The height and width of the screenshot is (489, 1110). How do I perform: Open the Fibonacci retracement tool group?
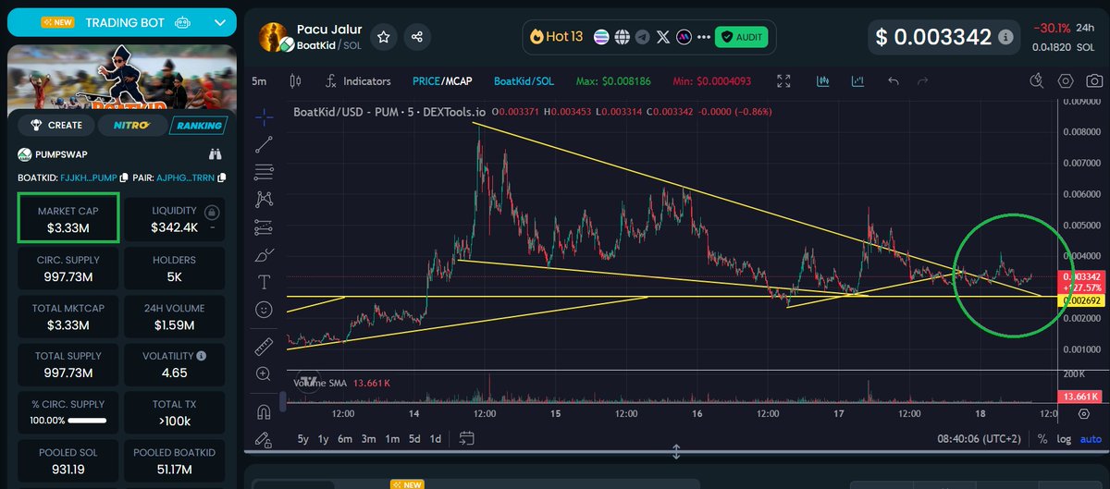265,171
